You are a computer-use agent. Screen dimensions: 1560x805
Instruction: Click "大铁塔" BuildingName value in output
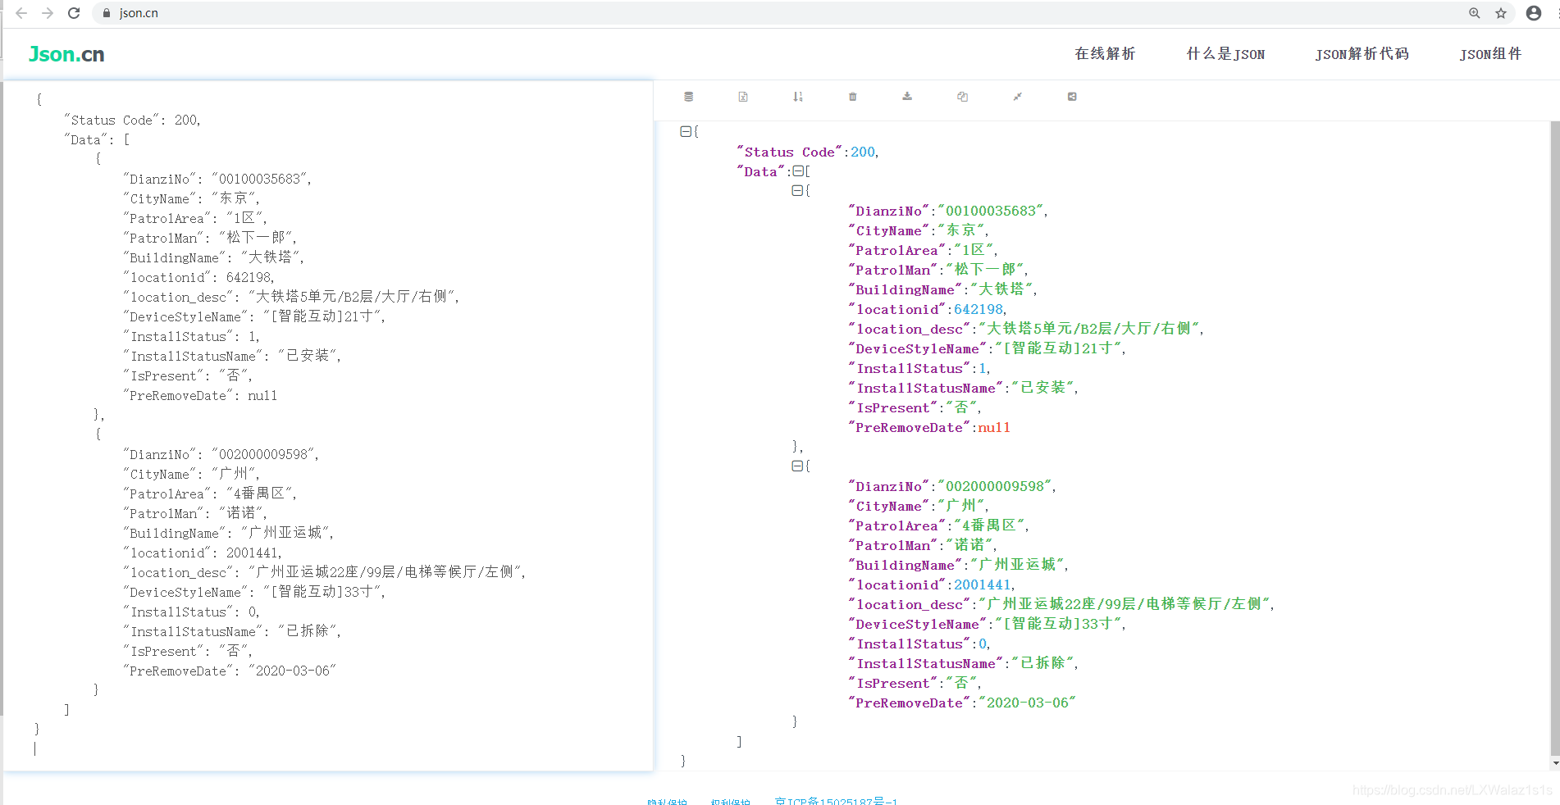(1001, 289)
